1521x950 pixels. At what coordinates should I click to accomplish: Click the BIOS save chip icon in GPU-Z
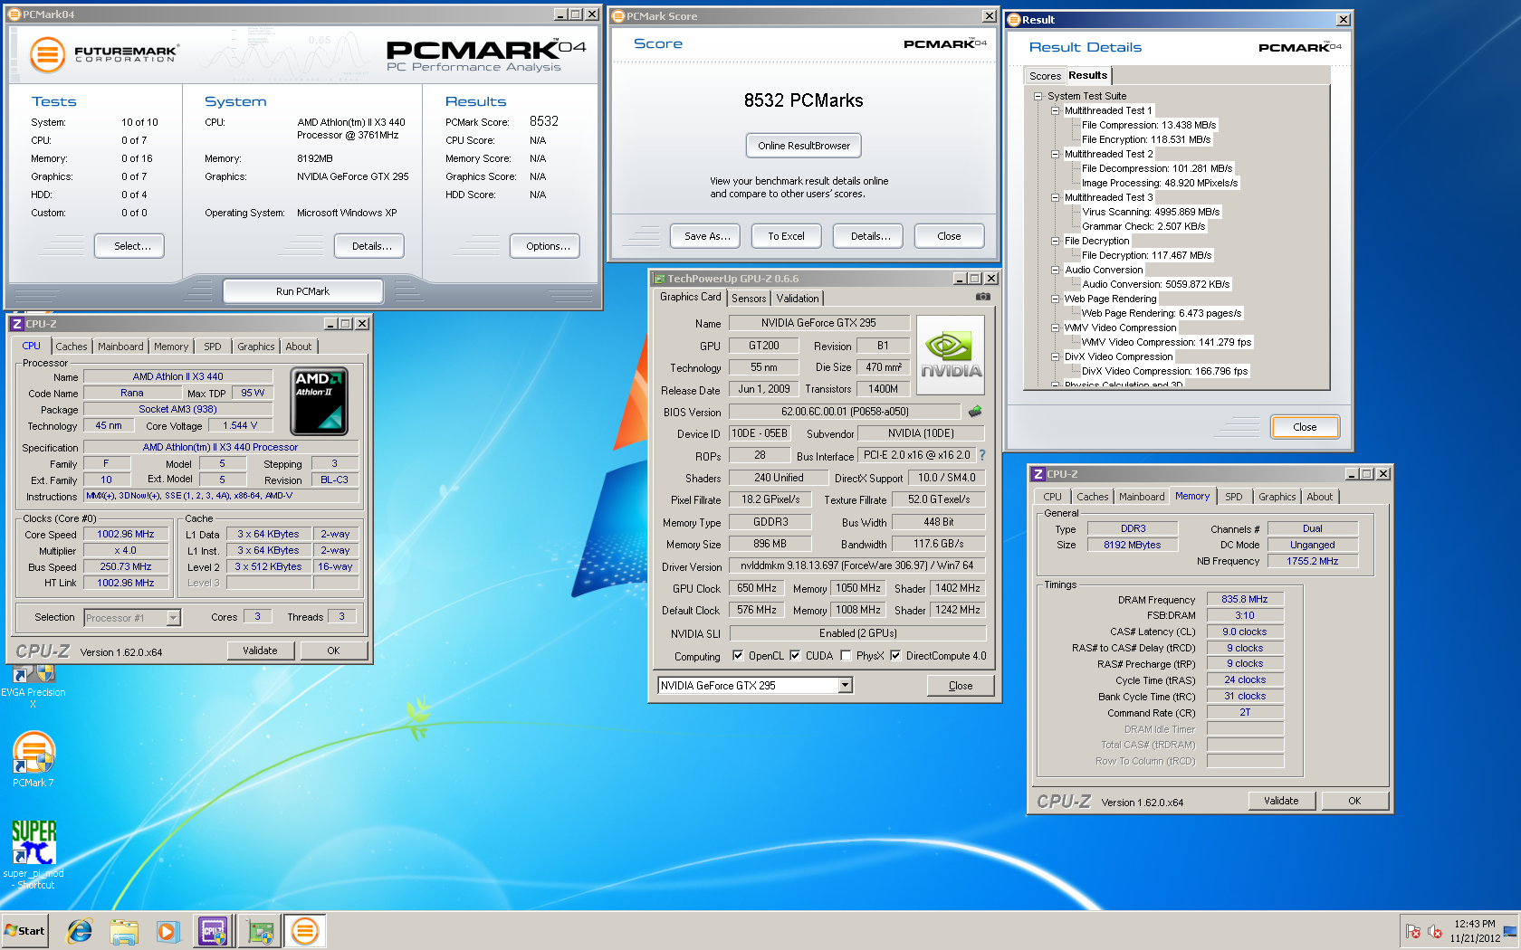[975, 412]
